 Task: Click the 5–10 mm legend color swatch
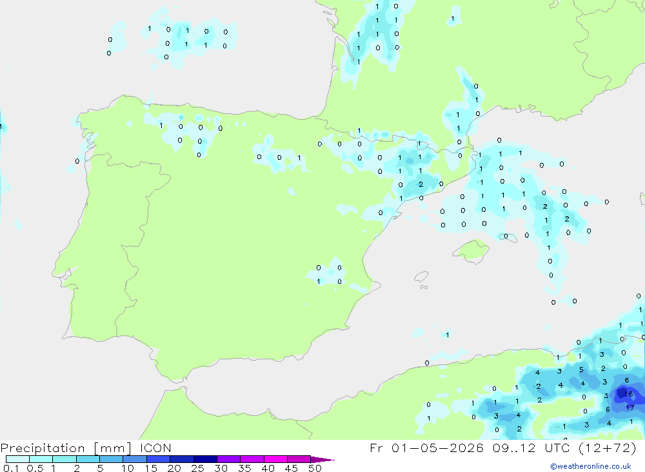click(x=112, y=459)
